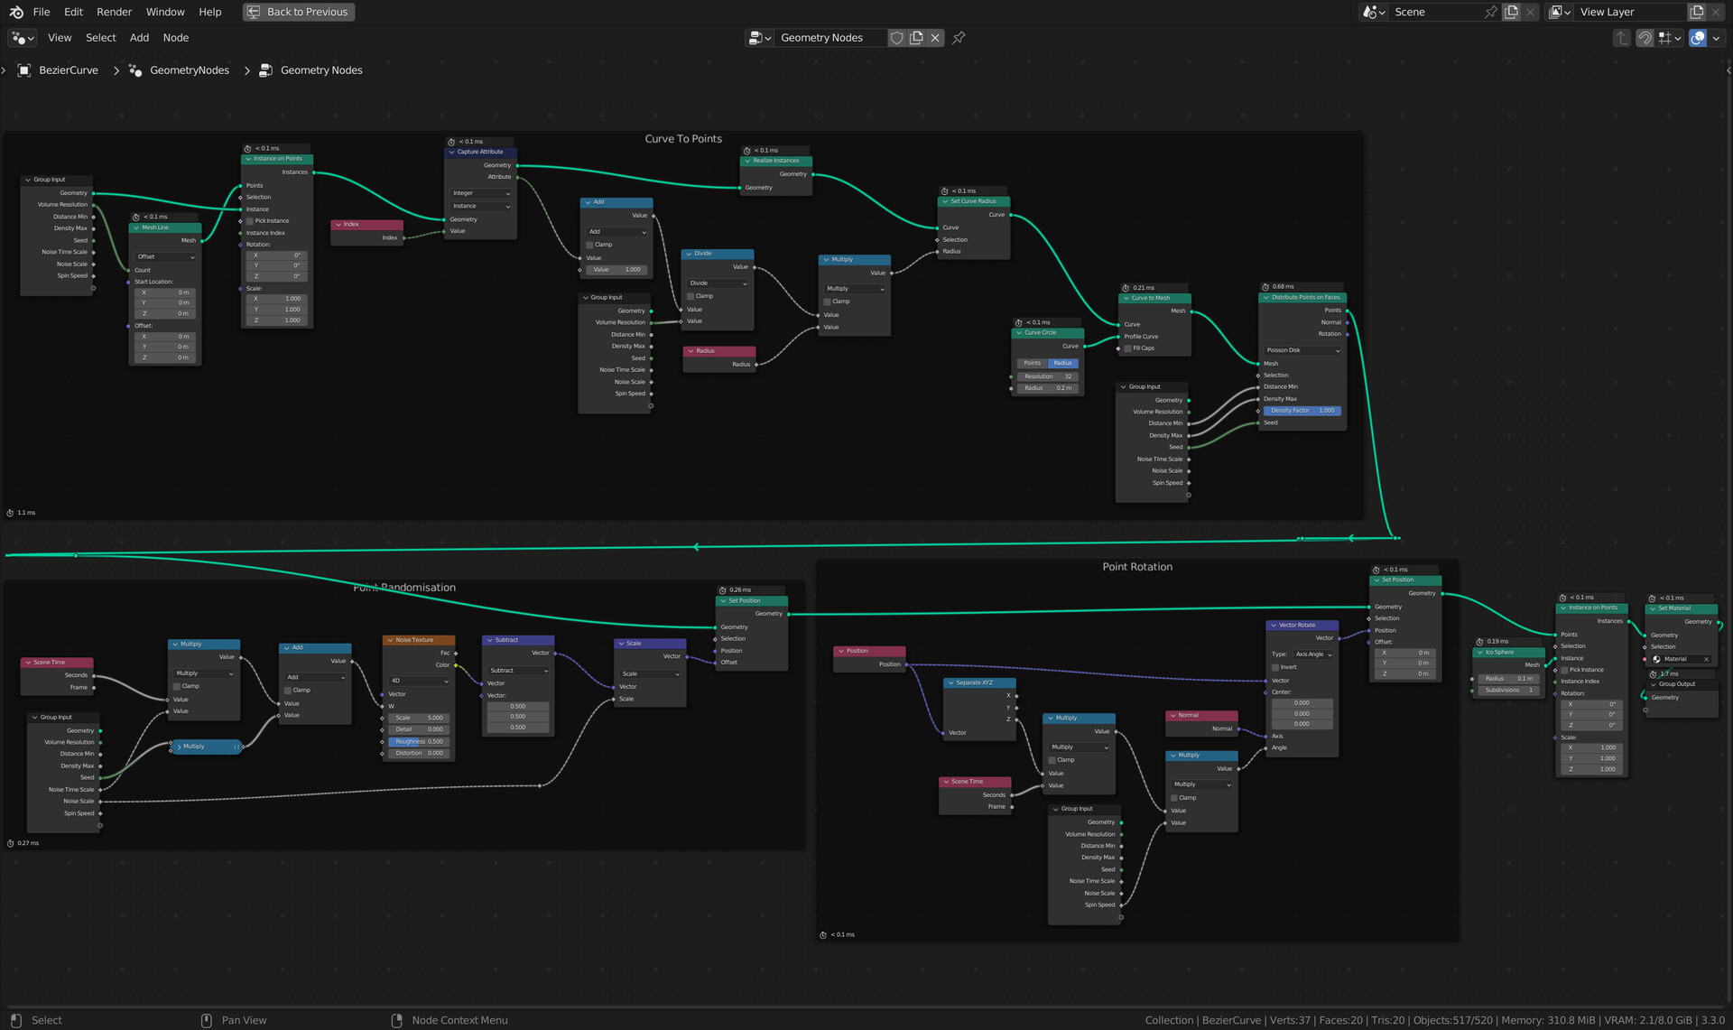Image resolution: width=1733 pixels, height=1030 pixels.
Task: Enable Clamp checkbox in Divide node
Action: point(691,296)
